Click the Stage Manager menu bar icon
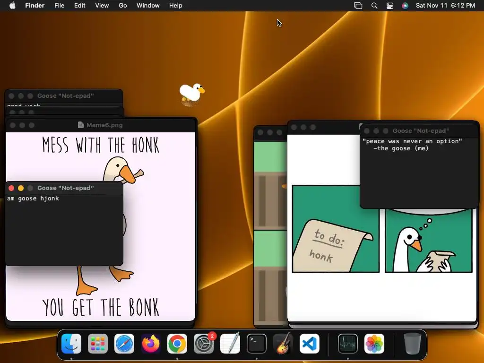The image size is (484, 363). 358,6
